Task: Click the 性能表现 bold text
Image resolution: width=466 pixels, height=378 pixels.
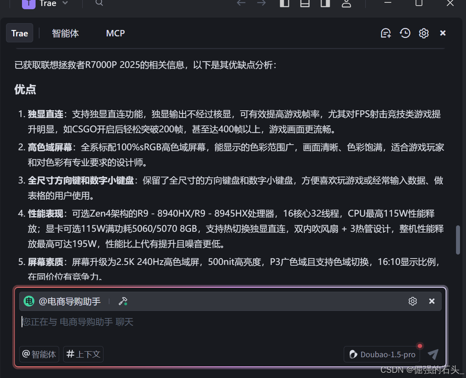Action: click(x=46, y=213)
